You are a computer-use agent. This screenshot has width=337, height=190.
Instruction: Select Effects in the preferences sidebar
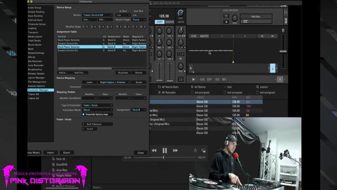pos(32,57)
